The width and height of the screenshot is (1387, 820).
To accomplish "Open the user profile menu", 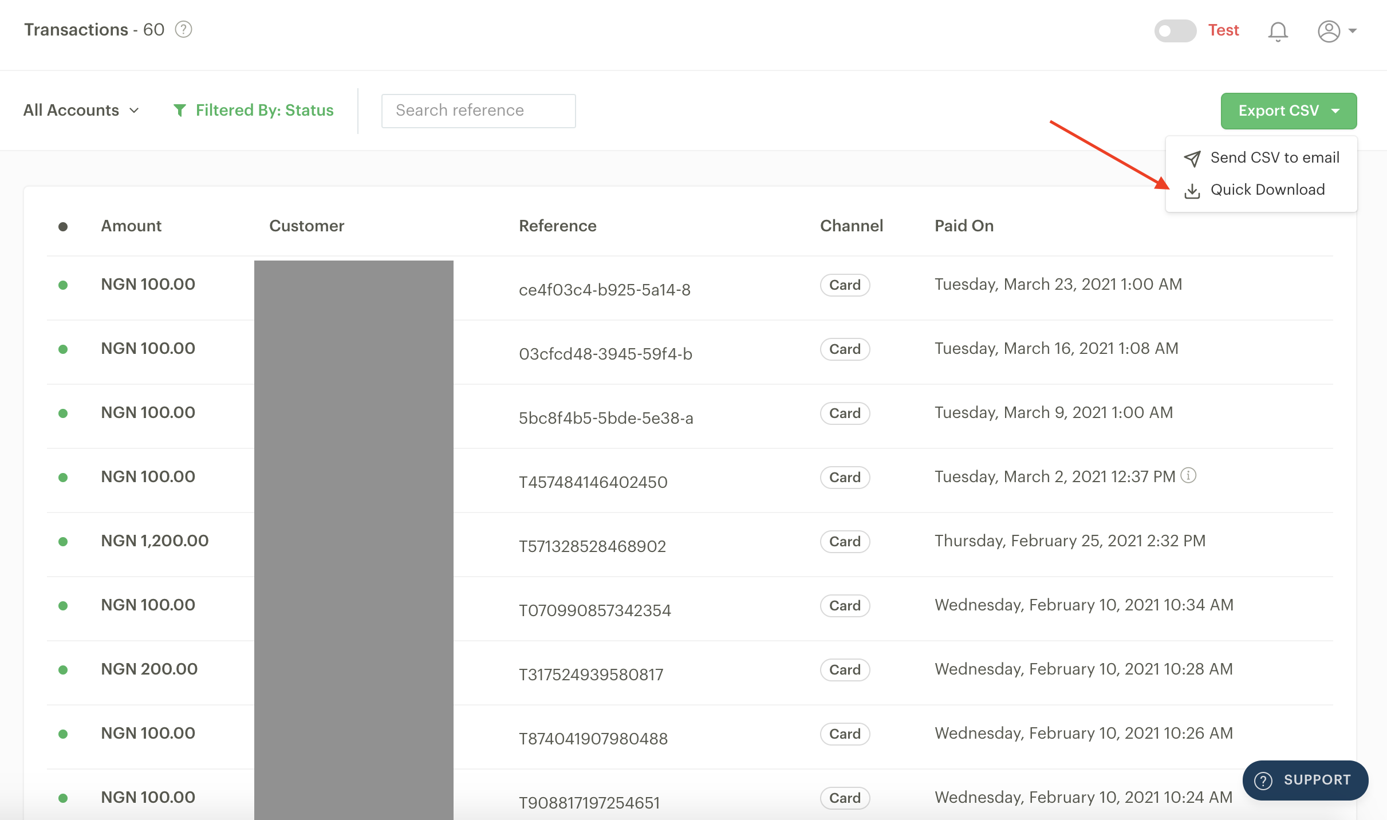I will [1337, 31].
